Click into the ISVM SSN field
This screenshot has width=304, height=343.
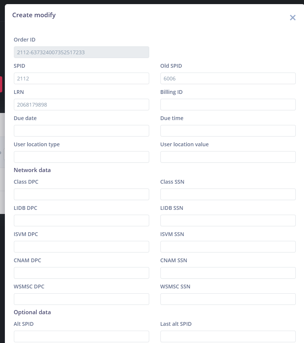(x=228, y=247)
